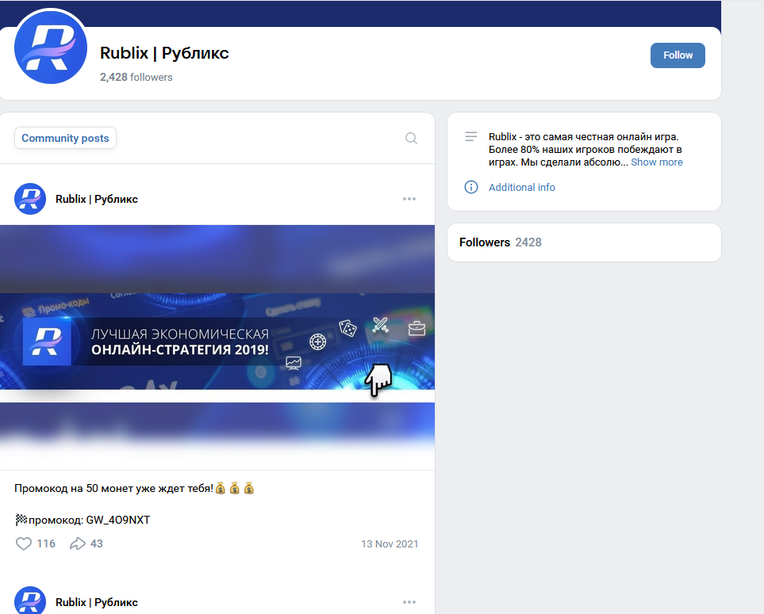Open the Community posts tab

(65, 138)
